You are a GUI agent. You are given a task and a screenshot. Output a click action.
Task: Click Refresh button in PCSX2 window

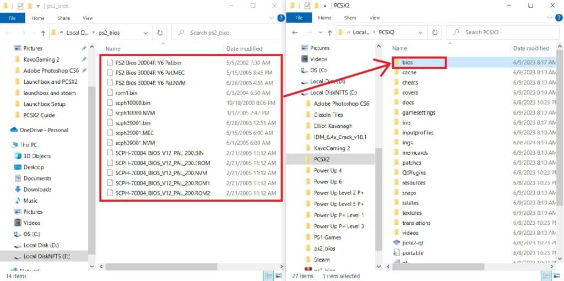[x=435, y=33]
